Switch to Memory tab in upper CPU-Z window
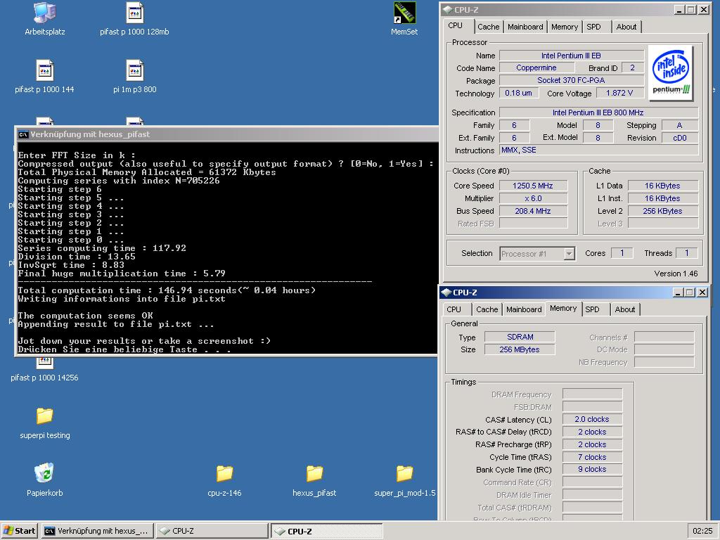Viewport: 720px width, 540px height. point(565,27)
